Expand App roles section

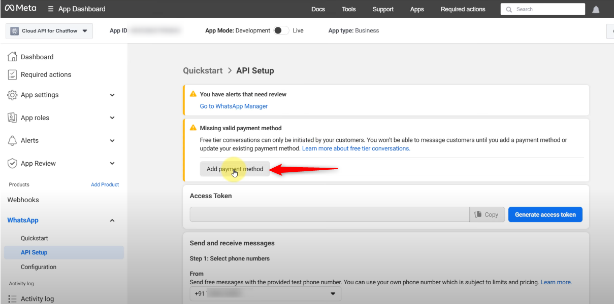(x=112, y=118)
